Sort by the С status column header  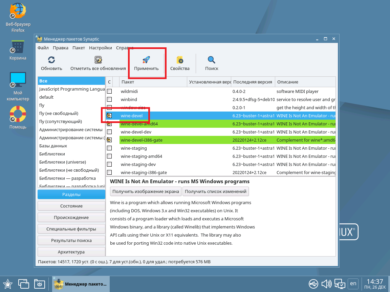pos(109,82)
